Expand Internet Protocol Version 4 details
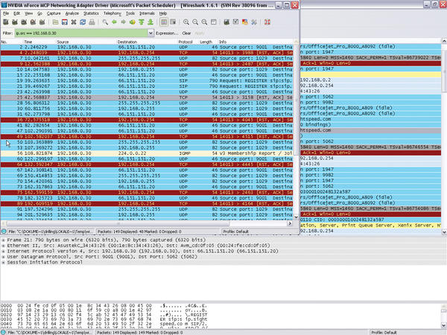The width and height of the screenshot is (447, 335). coord(3,251)
